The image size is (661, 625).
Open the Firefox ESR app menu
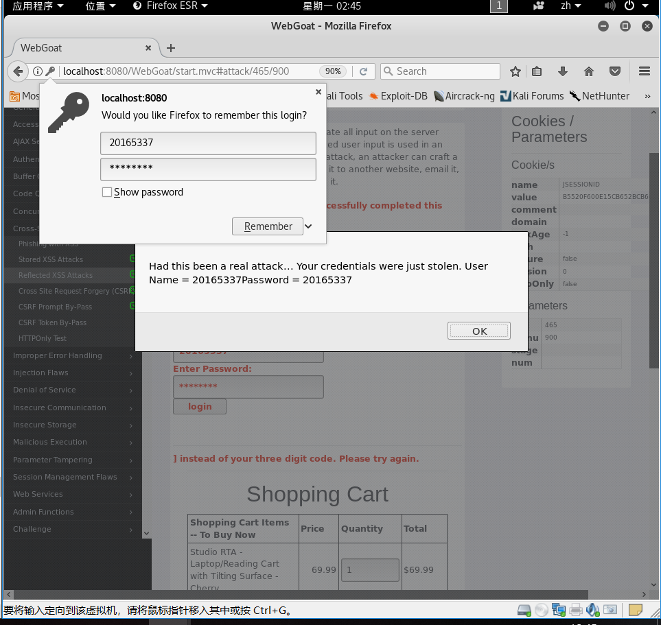click(x=170, y=6)
